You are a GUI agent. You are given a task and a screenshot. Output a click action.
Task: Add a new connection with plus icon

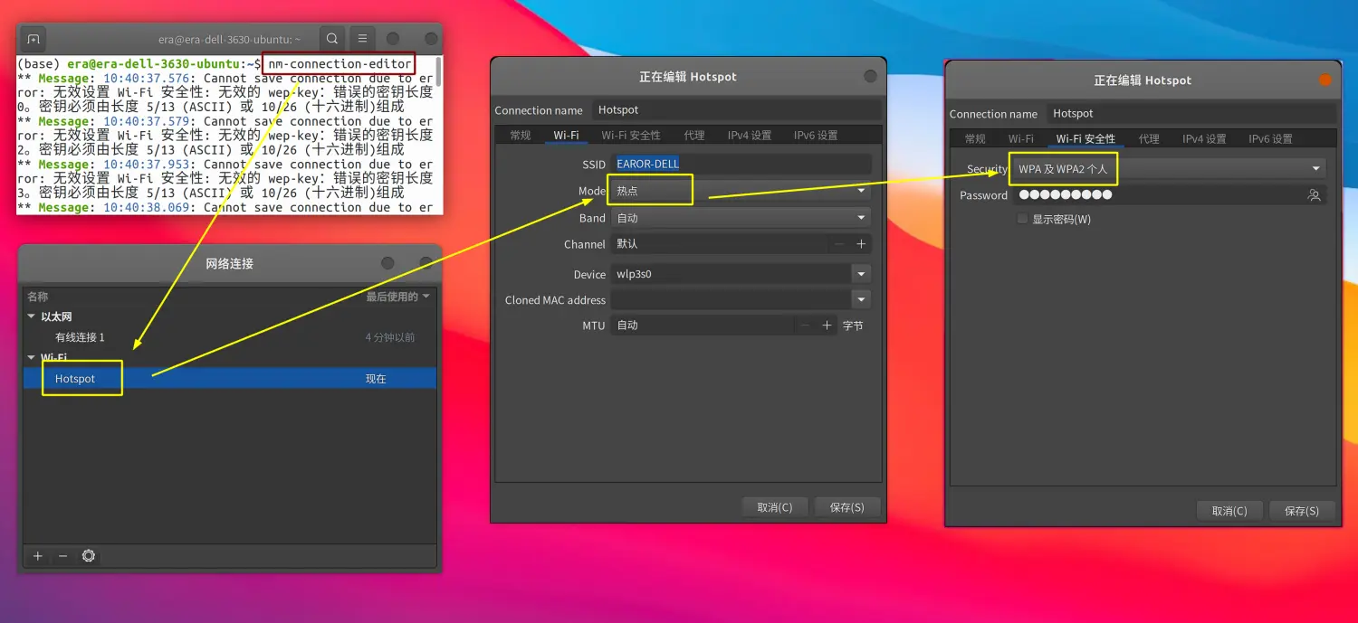[38, 556]
